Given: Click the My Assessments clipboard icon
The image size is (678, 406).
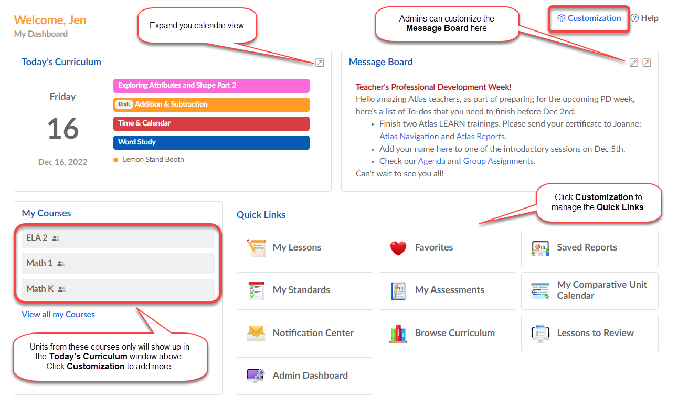Looking at the screenshot, I should pyautogui.click(x=398, y=290).
